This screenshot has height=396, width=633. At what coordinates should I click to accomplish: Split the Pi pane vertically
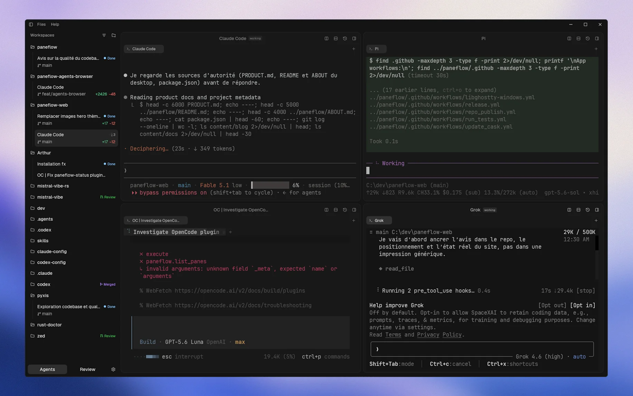(x=569, y=38)
